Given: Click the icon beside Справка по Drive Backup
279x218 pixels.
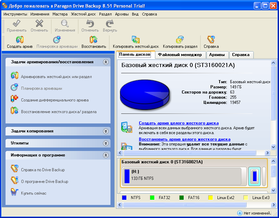Looking at the screenshot, I should [15, 169].
